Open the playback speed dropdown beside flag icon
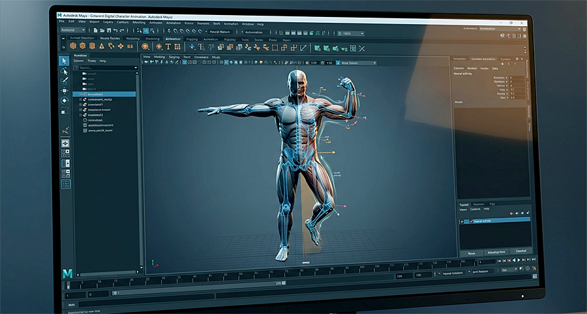 [x=509, y=270]
